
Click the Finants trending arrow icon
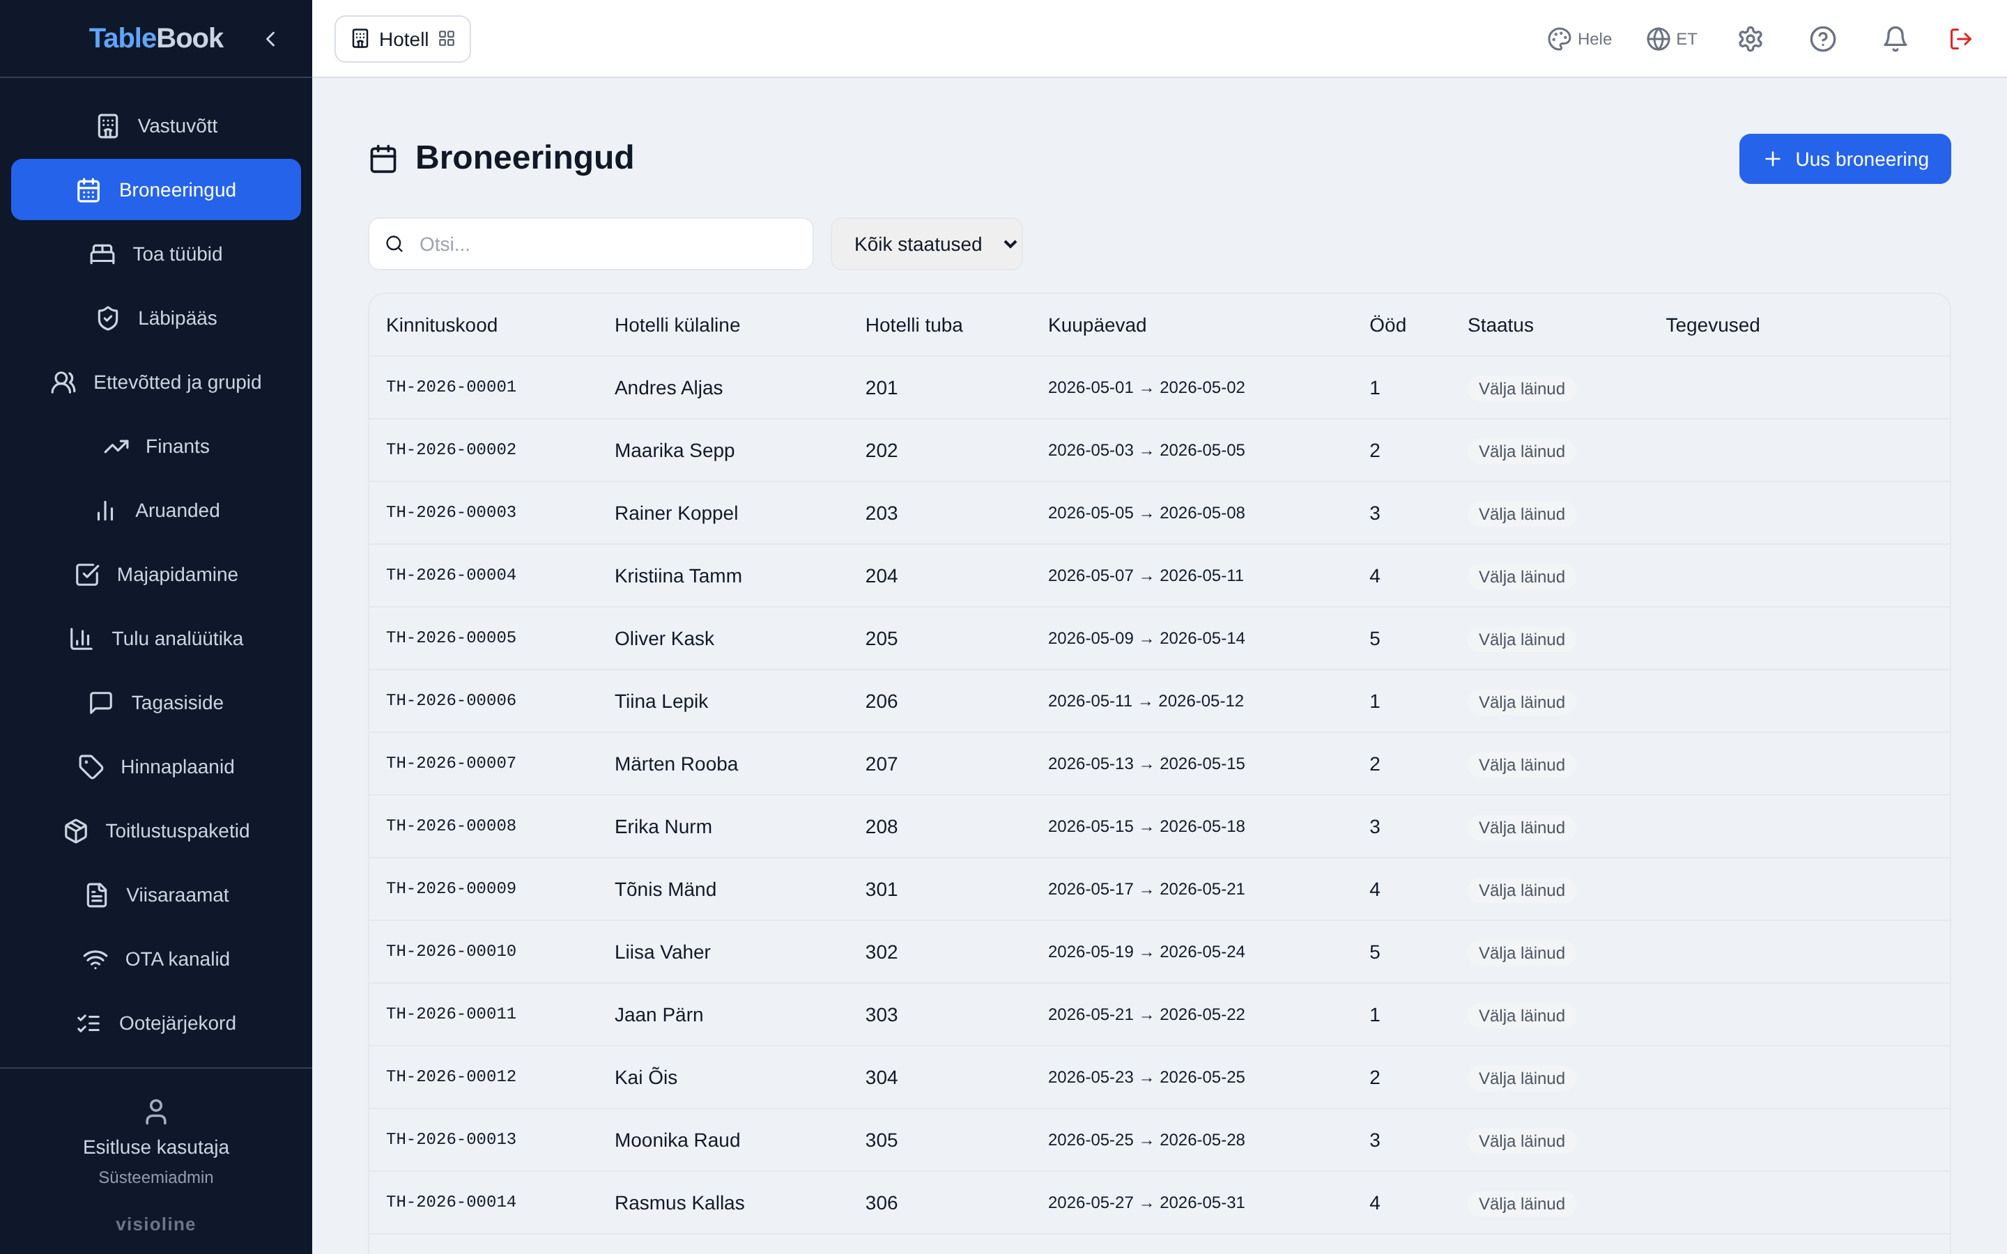pos(116,446)
